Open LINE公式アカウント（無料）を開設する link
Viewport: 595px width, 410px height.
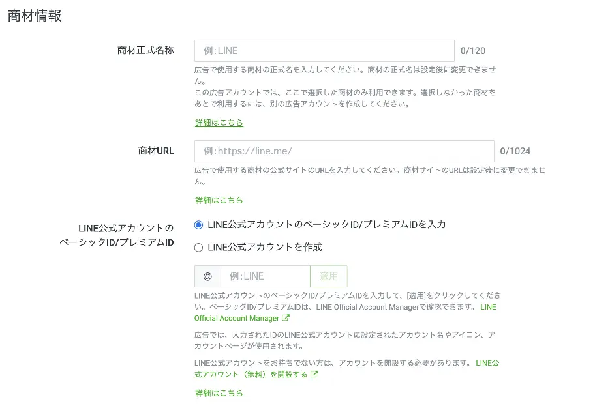click(346, 369)
